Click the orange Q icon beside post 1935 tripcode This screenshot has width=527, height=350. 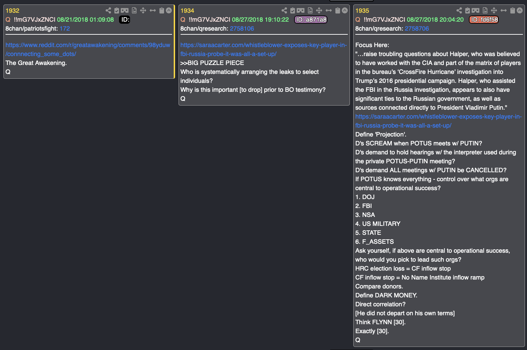[x=358, y=20]
